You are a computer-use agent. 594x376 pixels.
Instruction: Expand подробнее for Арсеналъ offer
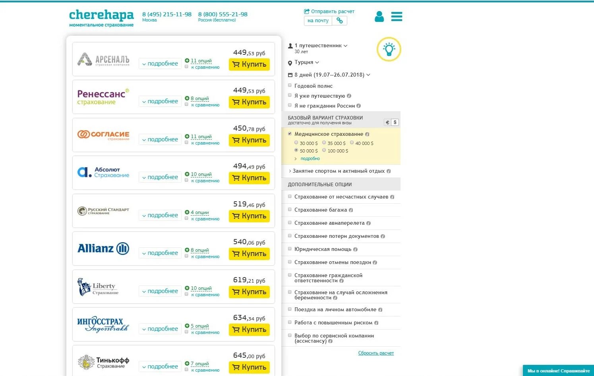[x=160, y=64]
